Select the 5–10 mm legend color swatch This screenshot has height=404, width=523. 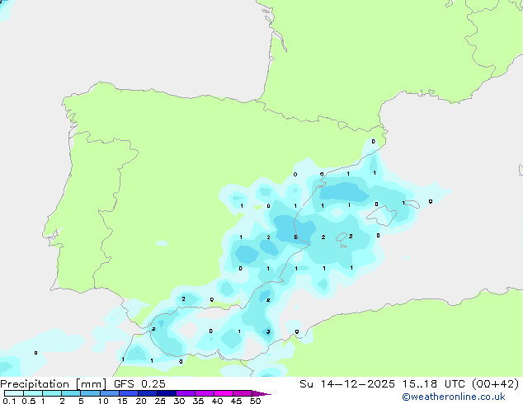click(x=91, y=393)
